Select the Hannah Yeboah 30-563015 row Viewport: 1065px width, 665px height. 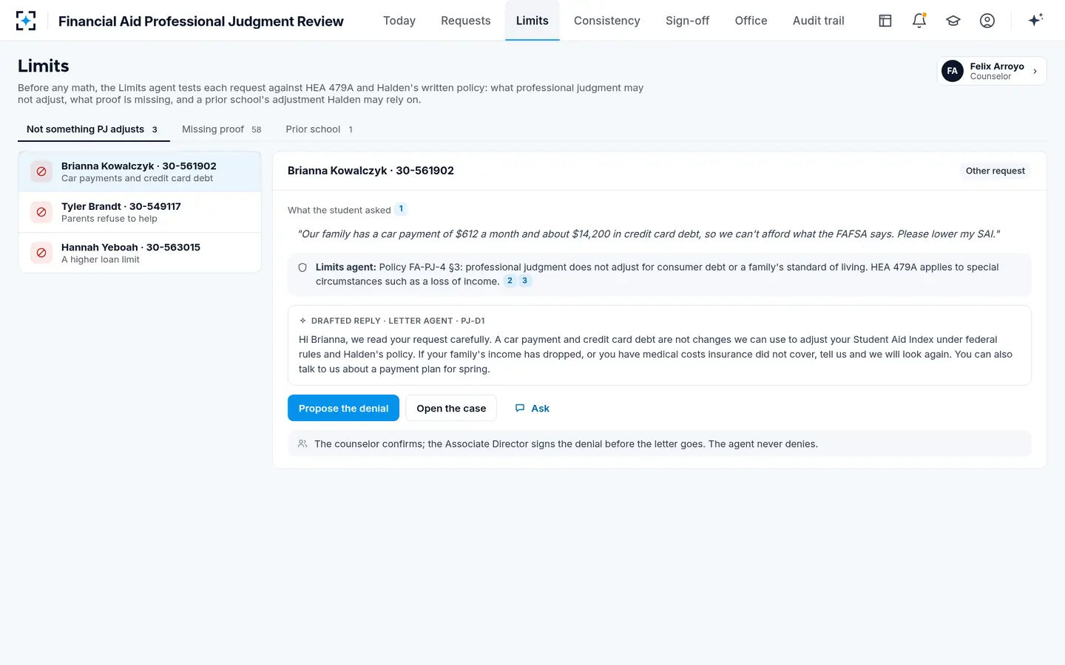[140, 253]
